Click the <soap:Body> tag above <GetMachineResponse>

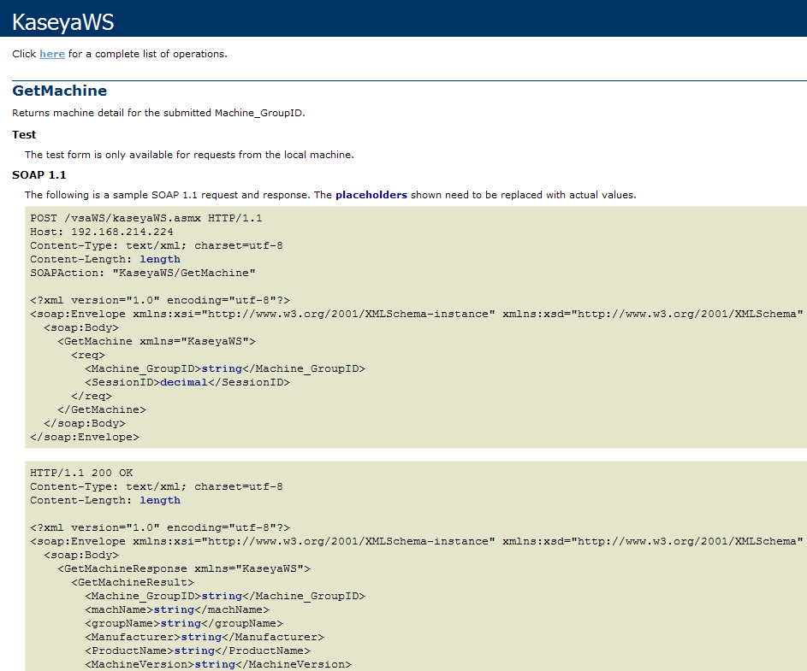[x=81, y=556]
